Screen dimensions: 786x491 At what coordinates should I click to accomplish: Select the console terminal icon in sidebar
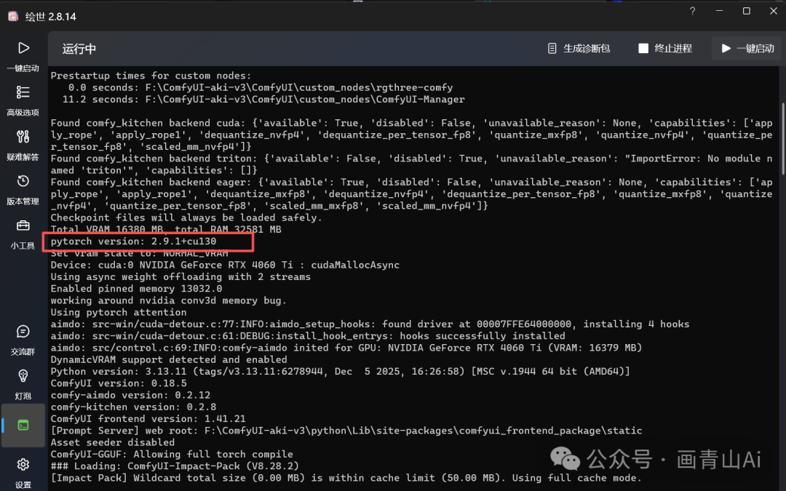(23, 425)
